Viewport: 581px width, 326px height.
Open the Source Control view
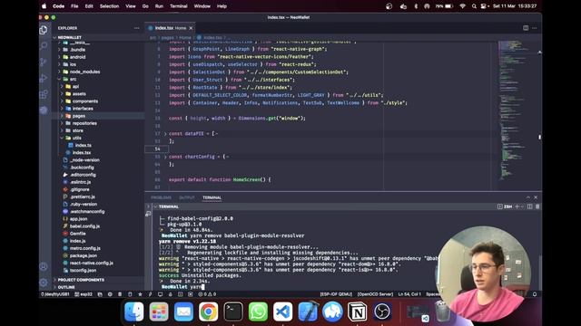coord(44,62)
